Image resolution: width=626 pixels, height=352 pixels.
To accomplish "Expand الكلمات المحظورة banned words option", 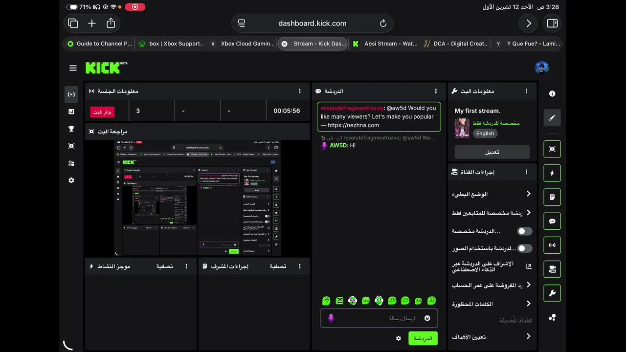I will (491, 304).
